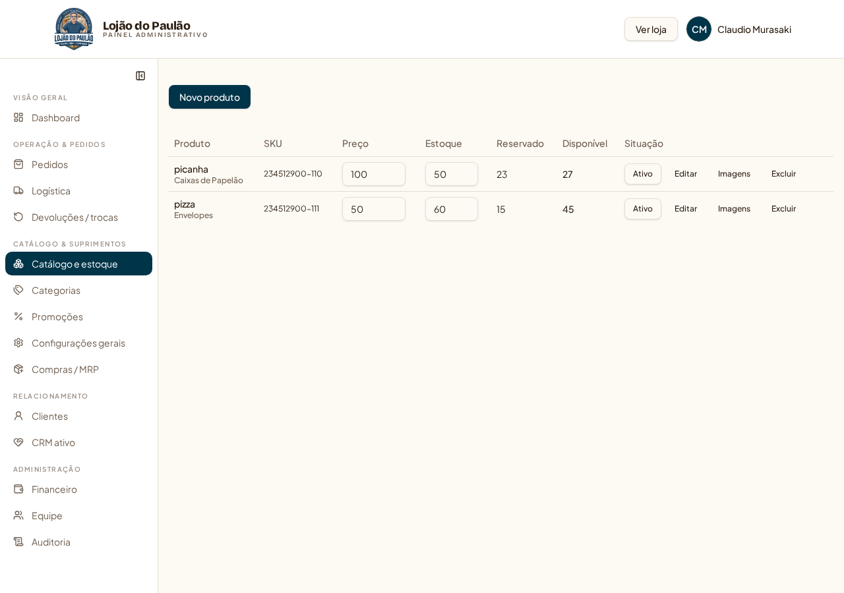The width and height of the screenshot is (844, 593).
Task: Click the Logística truck icon
Action: coord(18,190)
